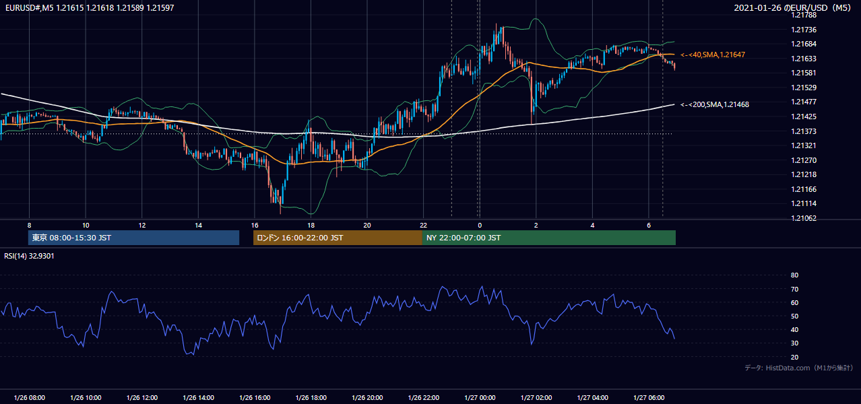Click hour label 16 on price chart axis
861x404 pixels.
point(255,225)
